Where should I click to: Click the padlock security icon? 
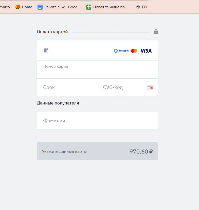pyautogui.click(x=156, y=32)
